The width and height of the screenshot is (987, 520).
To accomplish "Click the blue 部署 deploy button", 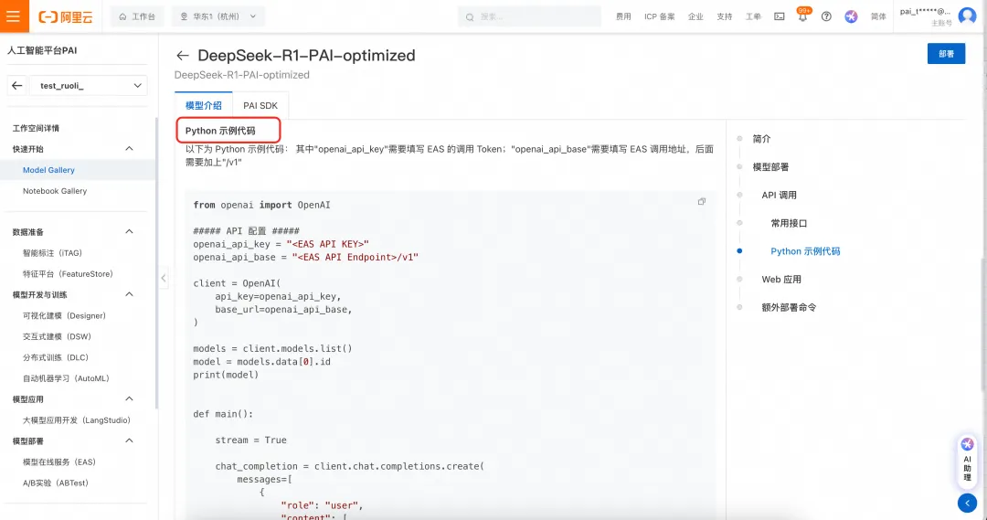I will (x=946, y=54).
